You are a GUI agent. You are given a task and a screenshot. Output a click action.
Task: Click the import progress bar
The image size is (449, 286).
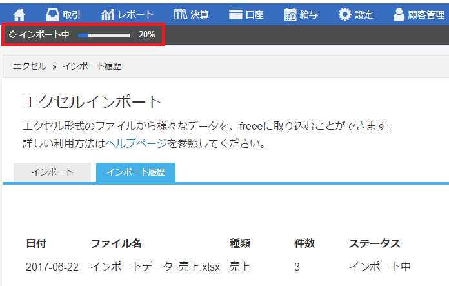[104, 36]
